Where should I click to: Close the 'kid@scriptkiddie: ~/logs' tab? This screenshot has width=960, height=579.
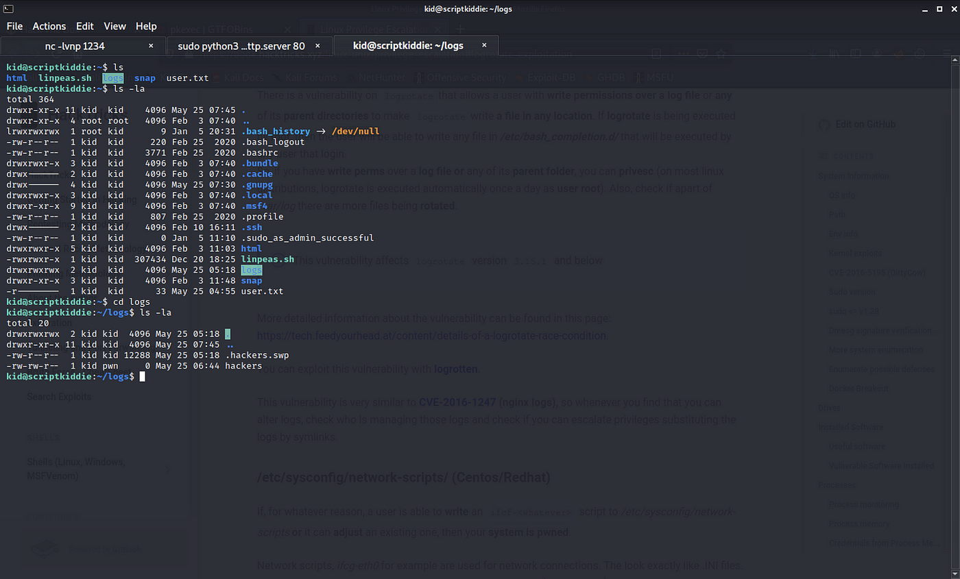[485, 46]
